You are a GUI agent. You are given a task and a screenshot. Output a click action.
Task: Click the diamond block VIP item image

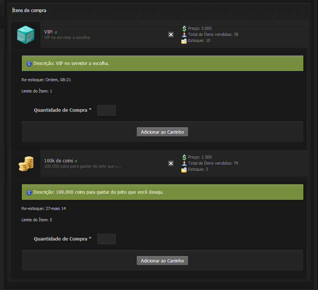coord(26,35)
